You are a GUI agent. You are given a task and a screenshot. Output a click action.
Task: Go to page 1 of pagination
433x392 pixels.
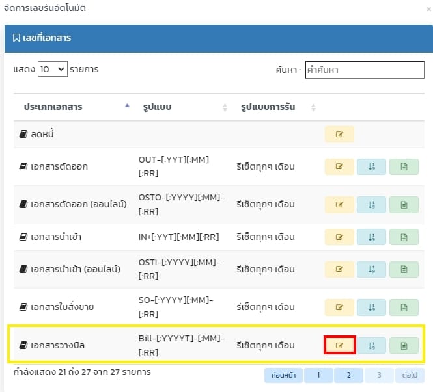318,375
